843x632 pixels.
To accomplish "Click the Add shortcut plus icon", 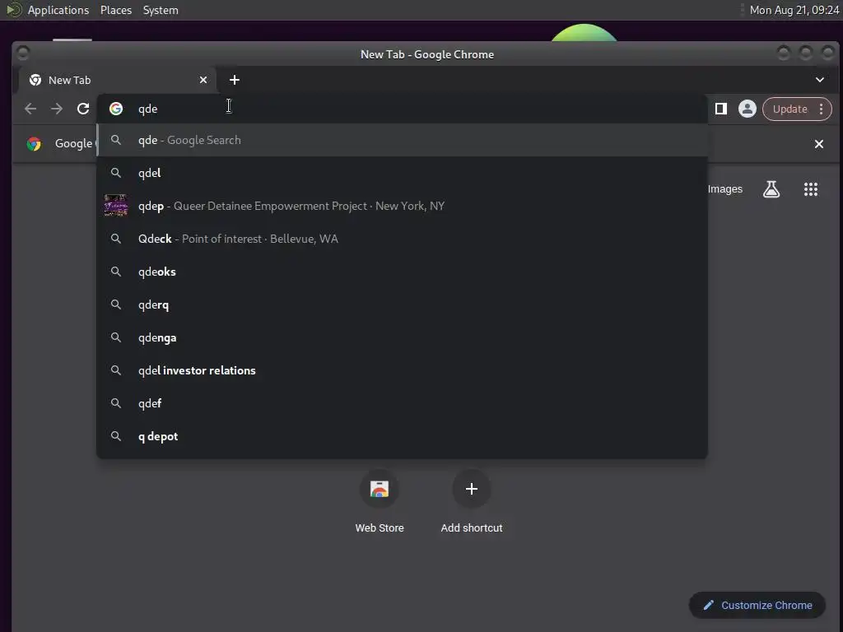I will (x=472, y=489).
